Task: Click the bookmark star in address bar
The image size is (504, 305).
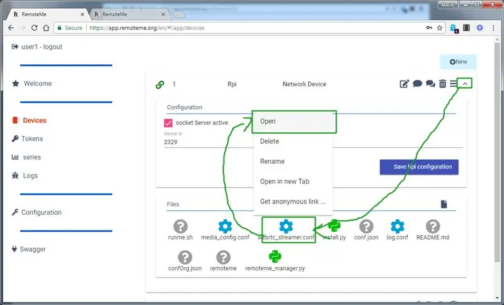Action: point(440,28)
